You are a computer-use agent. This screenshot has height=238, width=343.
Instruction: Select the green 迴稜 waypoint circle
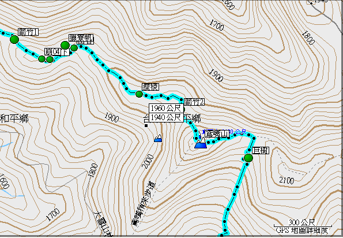[139, 94]
